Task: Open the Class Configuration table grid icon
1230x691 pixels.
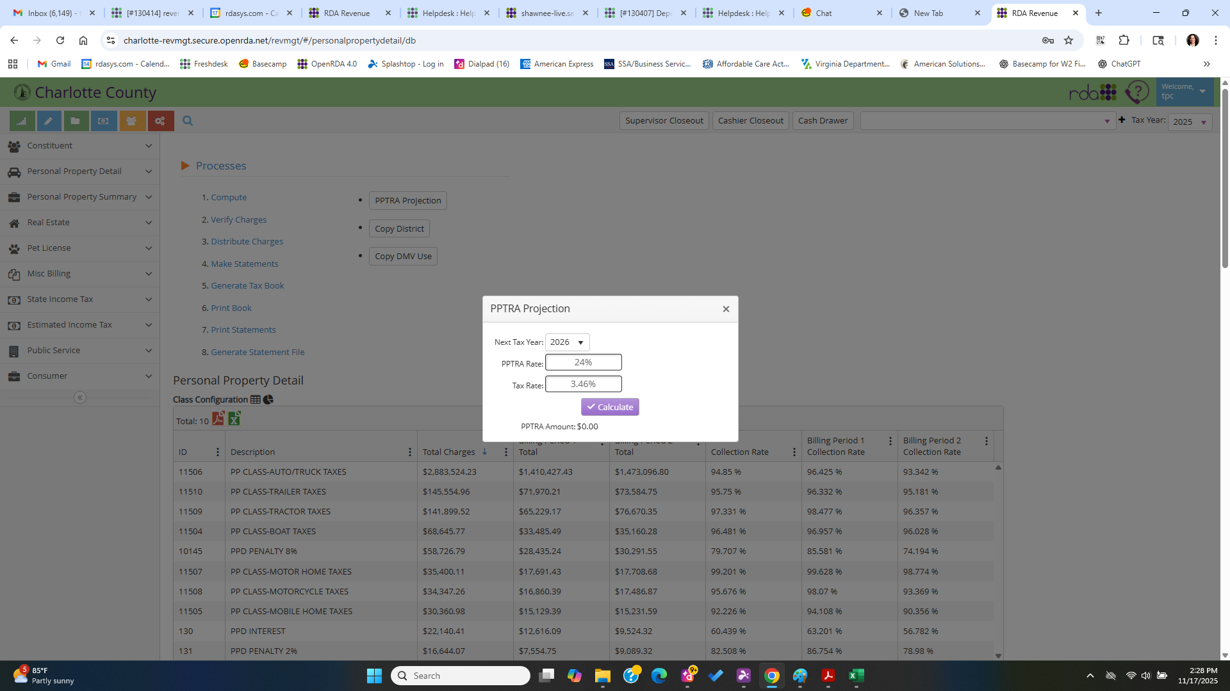Action: 256,400
